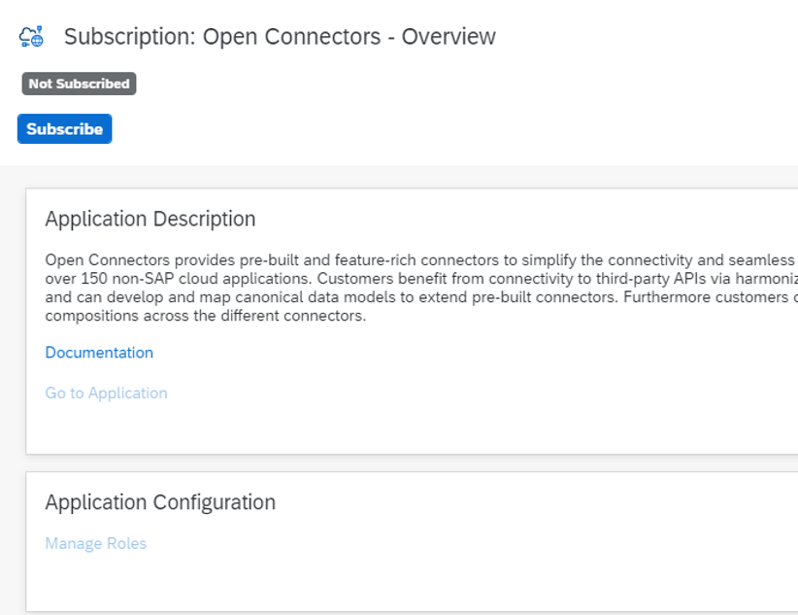Click the Application Configuration heading
Screen dimensions: 798x615
[x=160, y=503]
